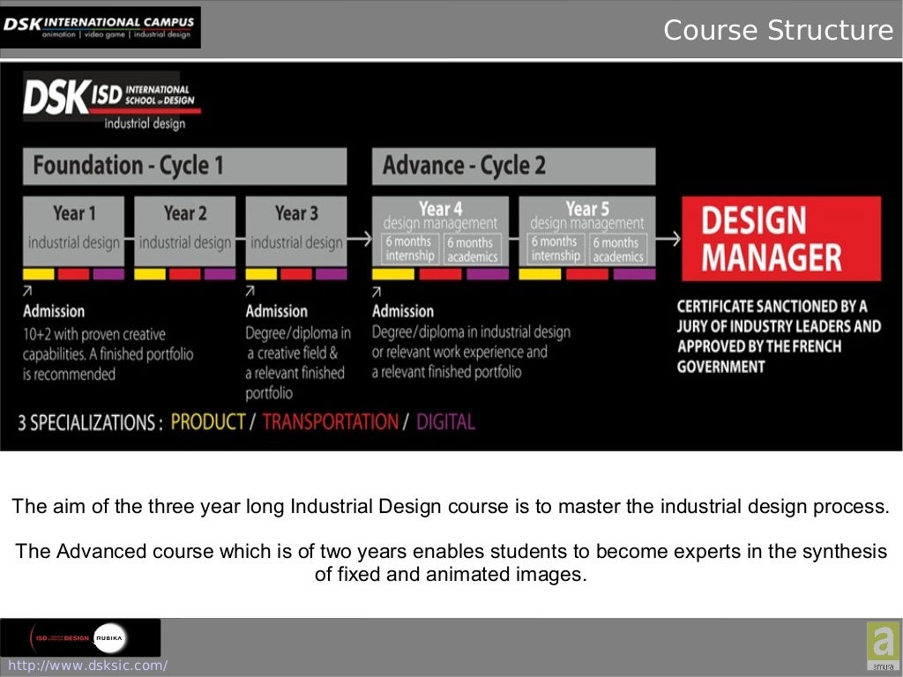The width and height of the screenshot is (903, 677).
Task: Click the red Design Manager box
Action: tap(781, 238)
